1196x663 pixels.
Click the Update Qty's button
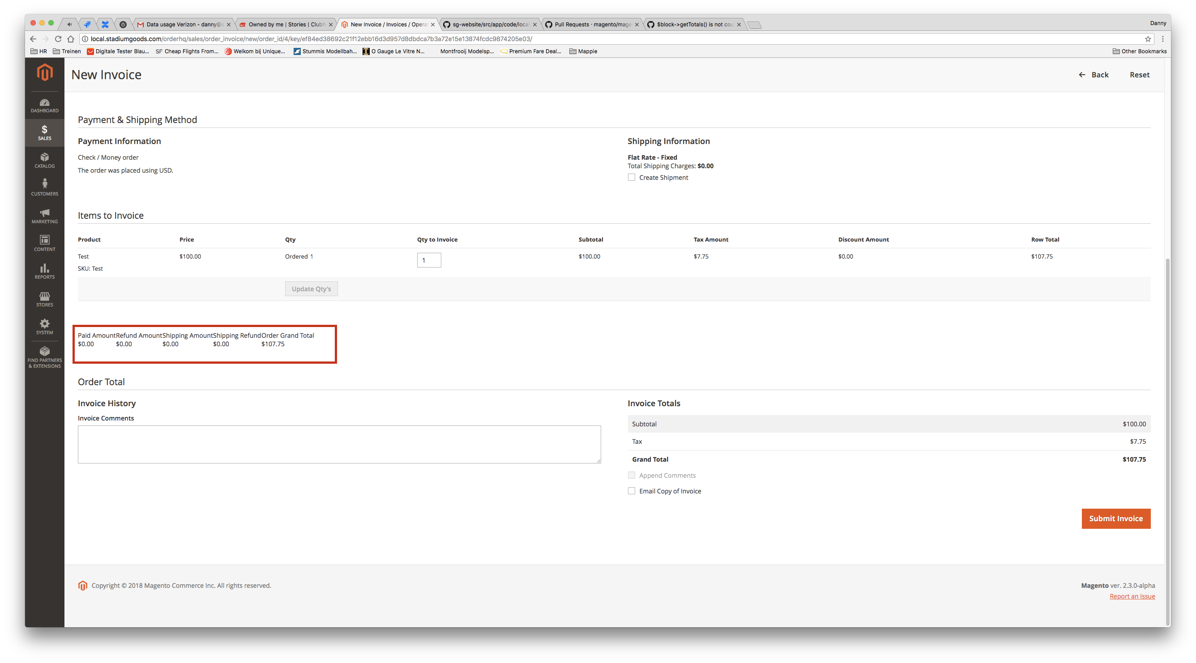311,289
